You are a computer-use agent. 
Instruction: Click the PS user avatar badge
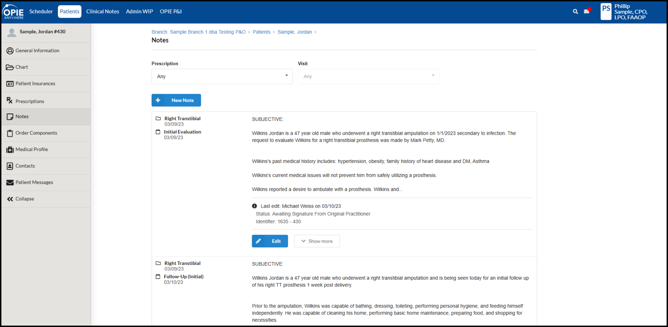[x=606, y=12]
